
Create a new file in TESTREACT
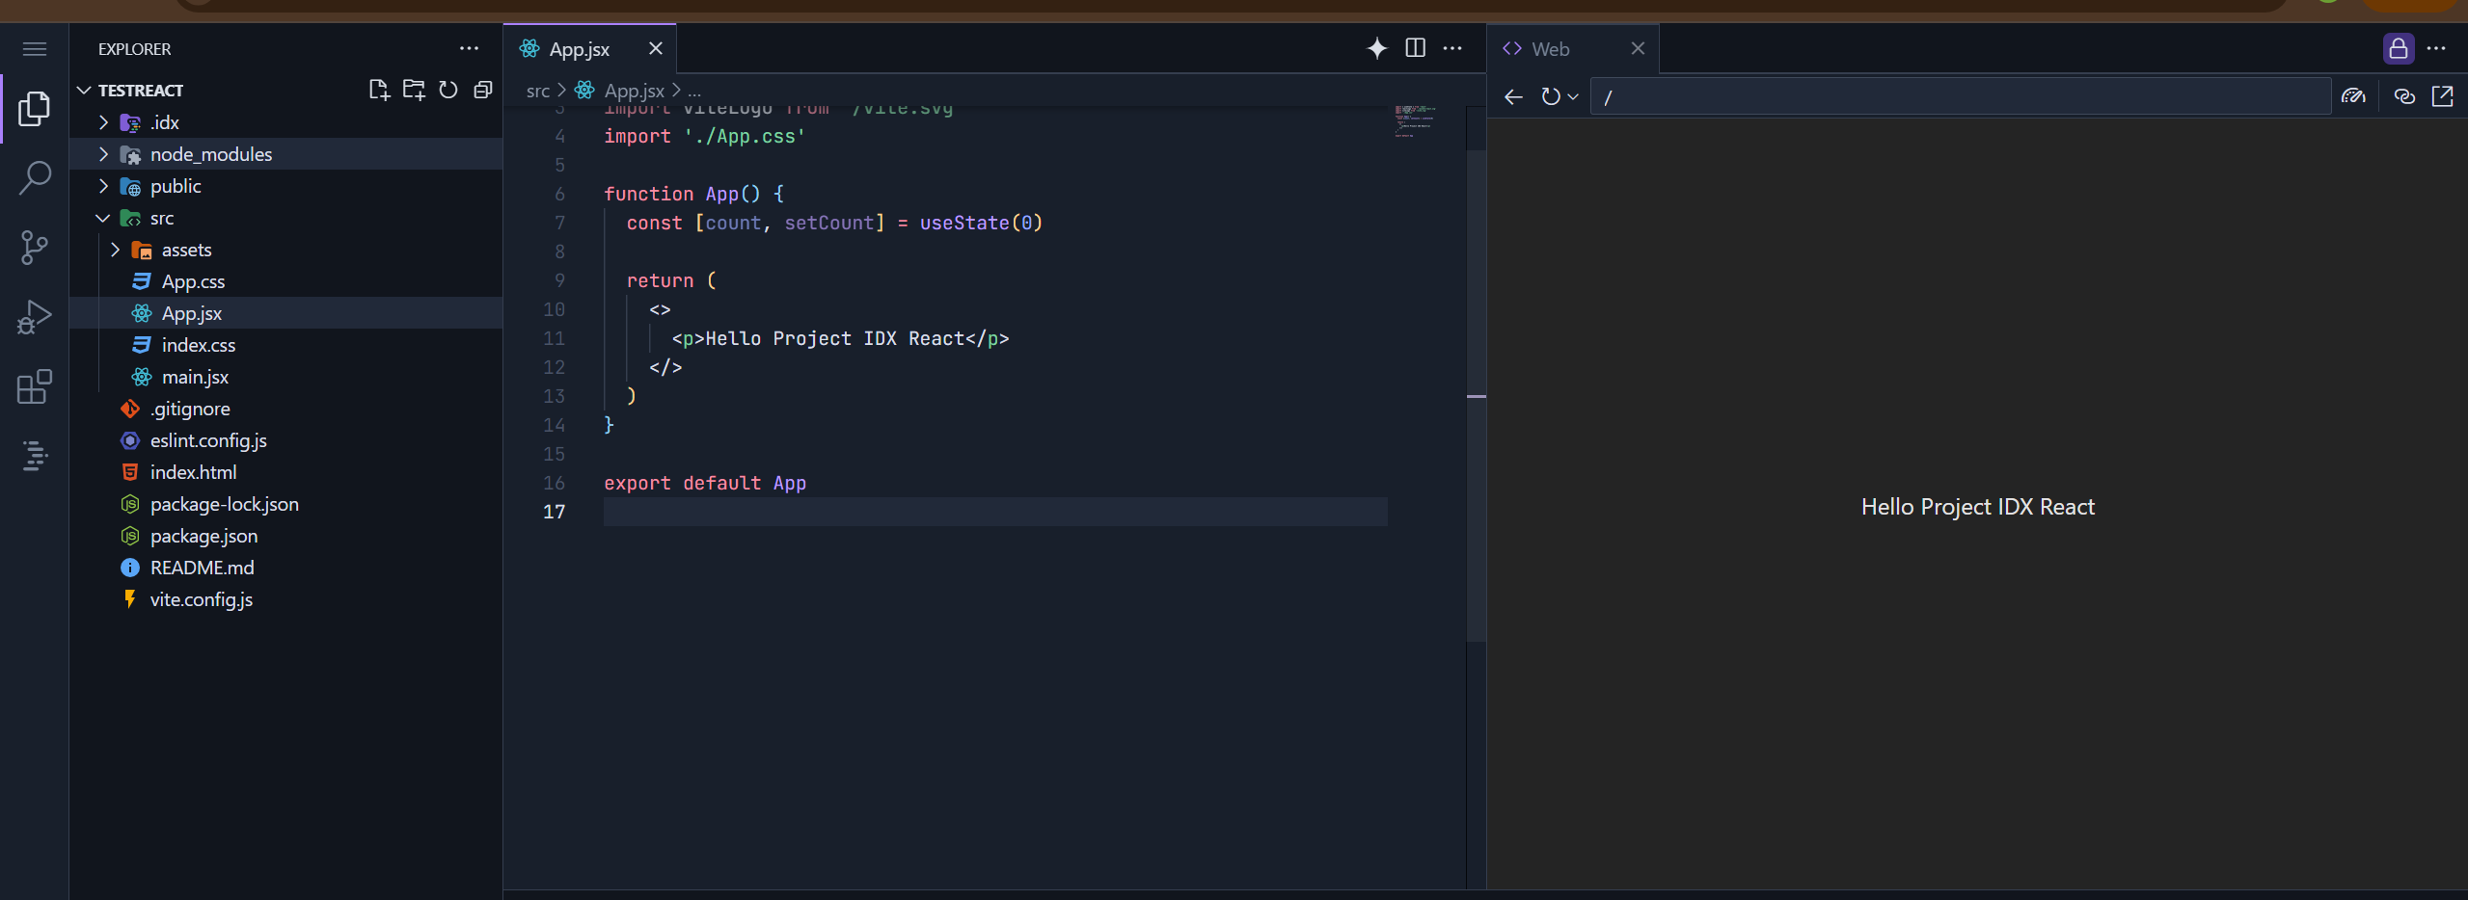pyautogui.click(x=378, y=90)
